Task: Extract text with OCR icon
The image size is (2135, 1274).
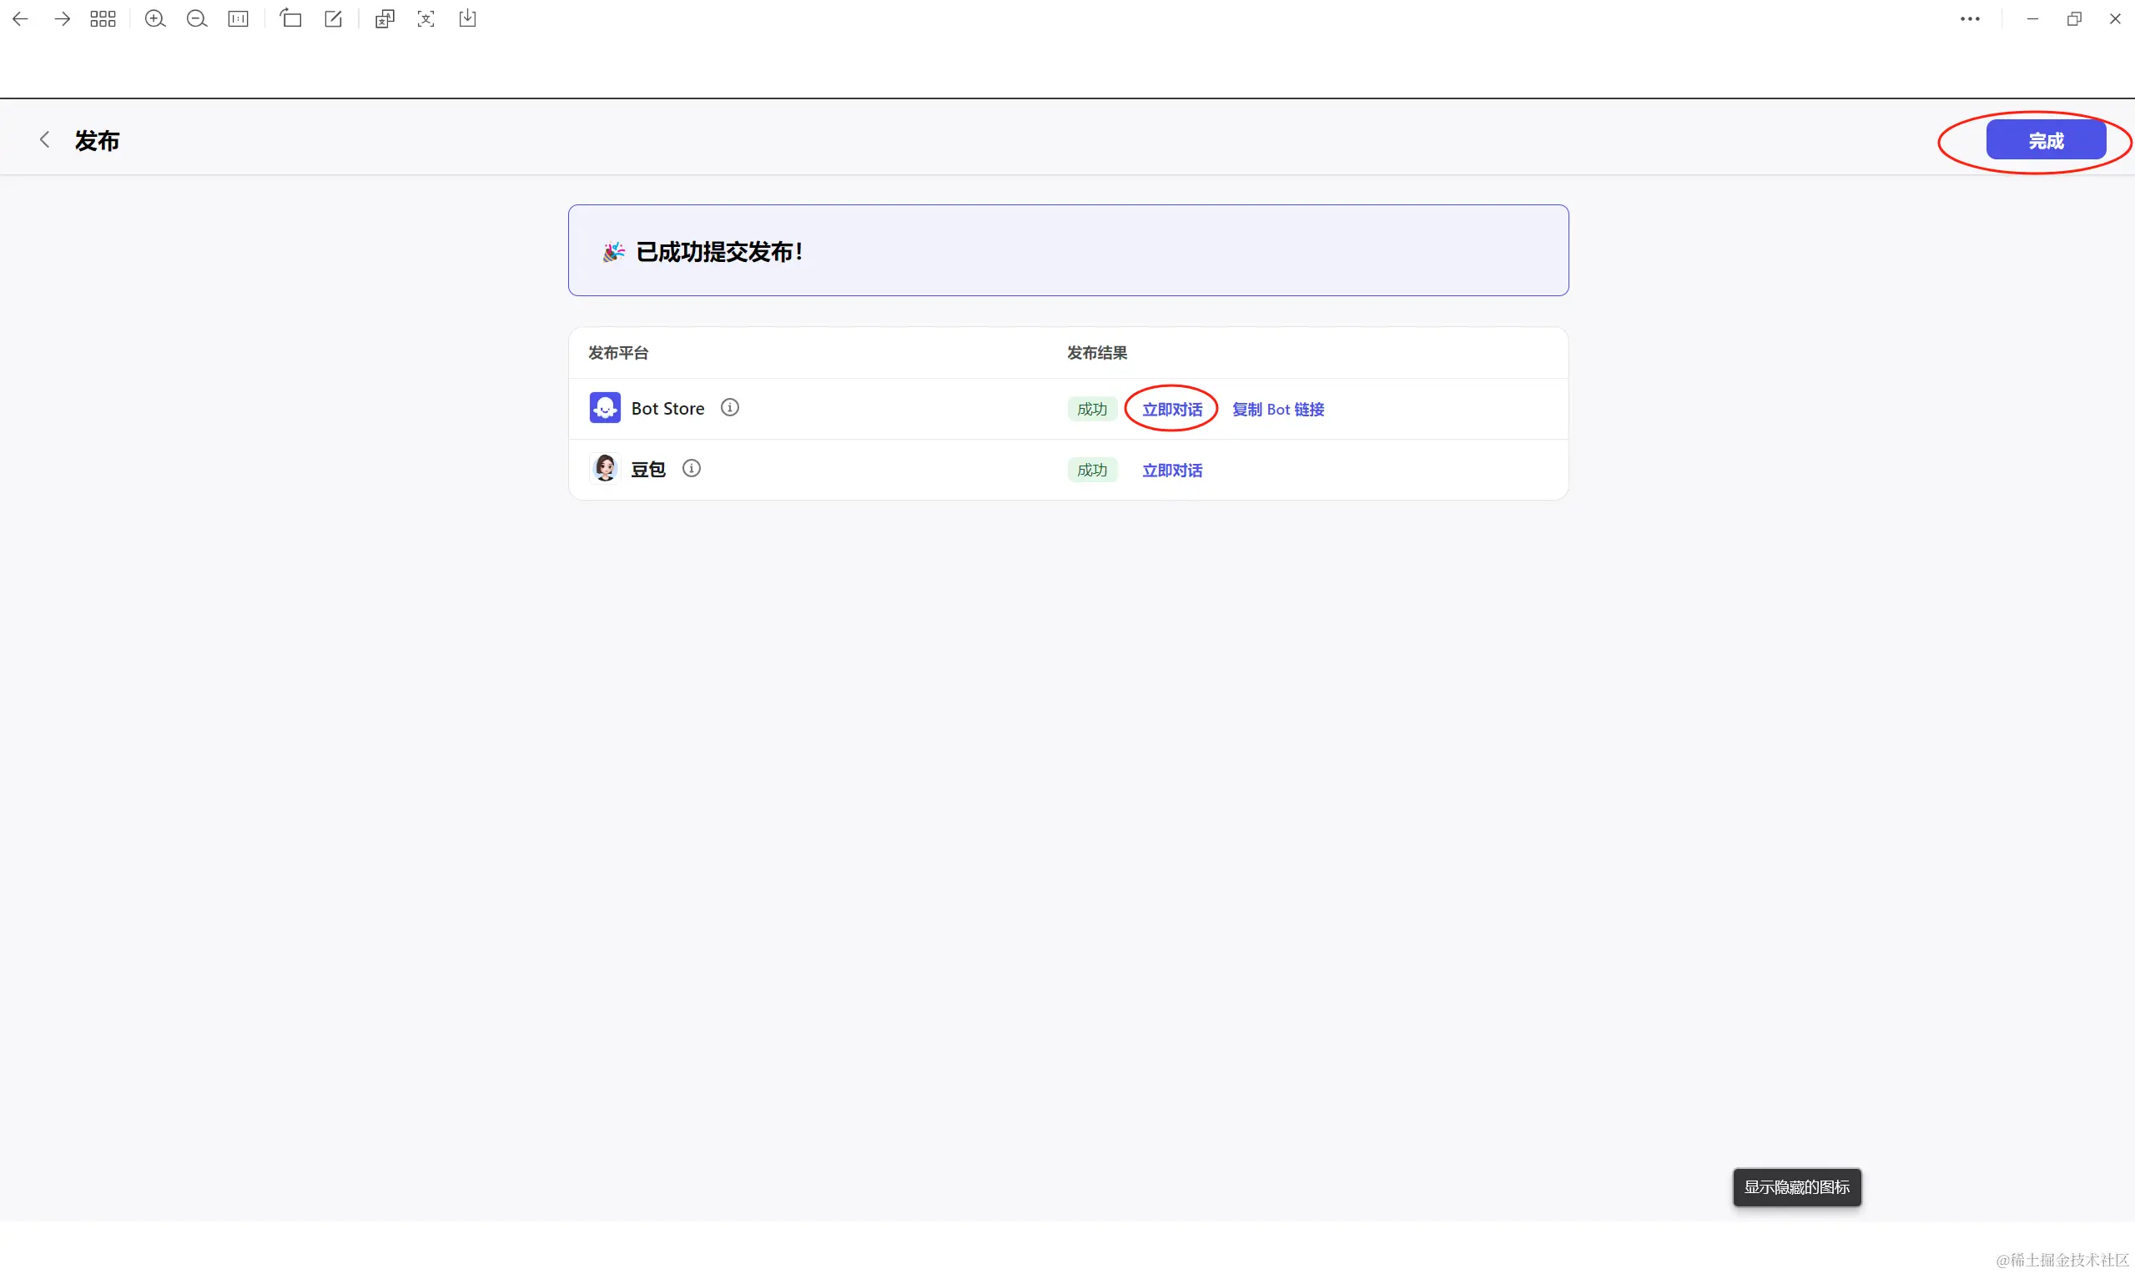Action: (x=425, y=19)
